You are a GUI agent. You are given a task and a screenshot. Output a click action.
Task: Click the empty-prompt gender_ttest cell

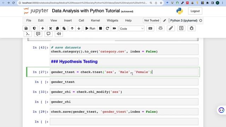coord(124,82)
